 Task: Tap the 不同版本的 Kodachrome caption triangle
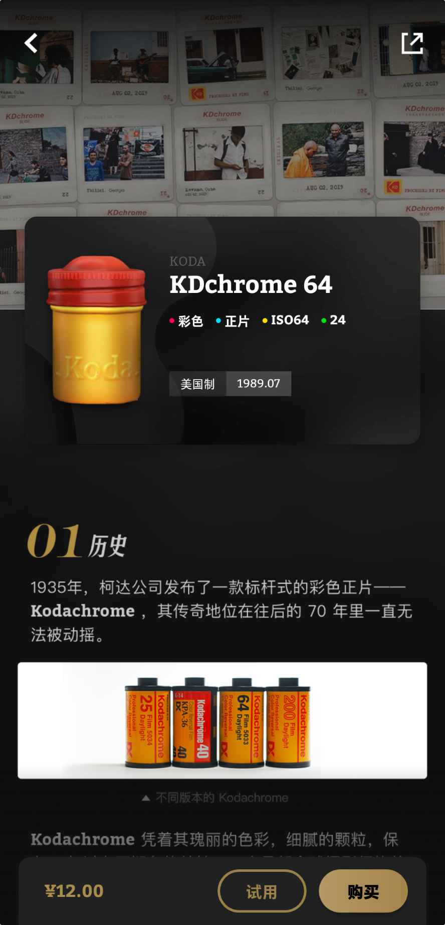(x=146, y=798)
